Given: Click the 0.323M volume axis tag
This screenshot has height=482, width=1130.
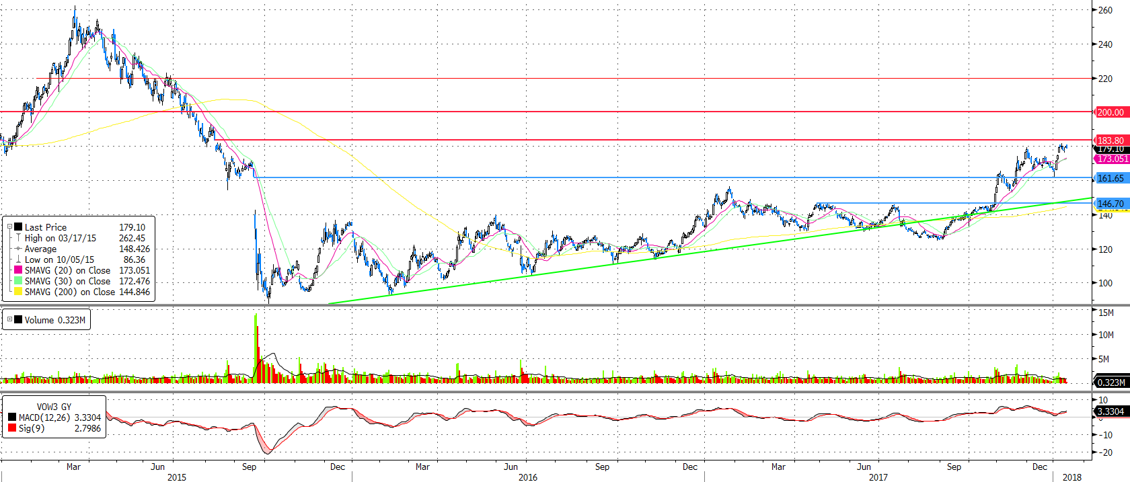Looking at the screenshot, I should (1111, 382).
